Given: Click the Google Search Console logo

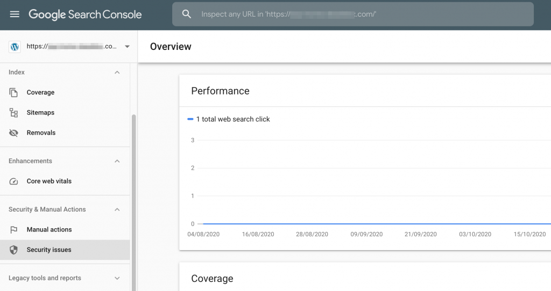Looking at the screenshot, I should click(85, 14).
